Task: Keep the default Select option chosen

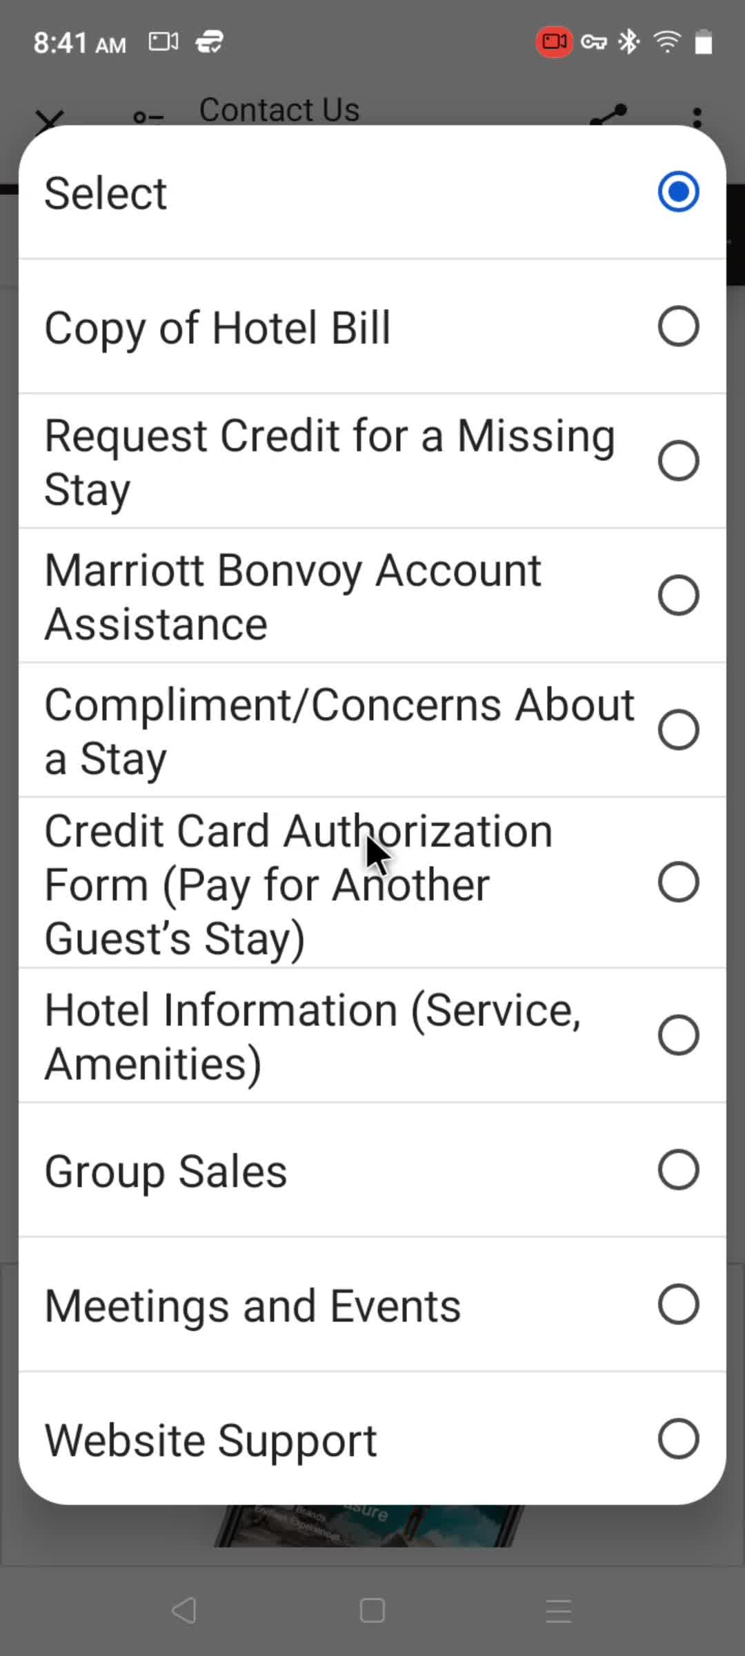Action: [372, 192]
